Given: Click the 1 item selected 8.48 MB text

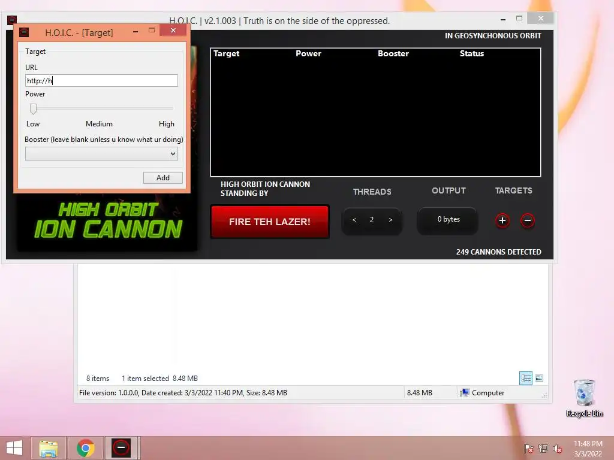Looking at the screenshot, I should point(159,379).
